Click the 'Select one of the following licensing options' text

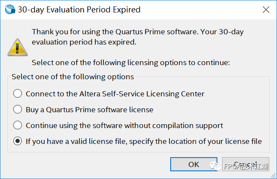[131, 63]
